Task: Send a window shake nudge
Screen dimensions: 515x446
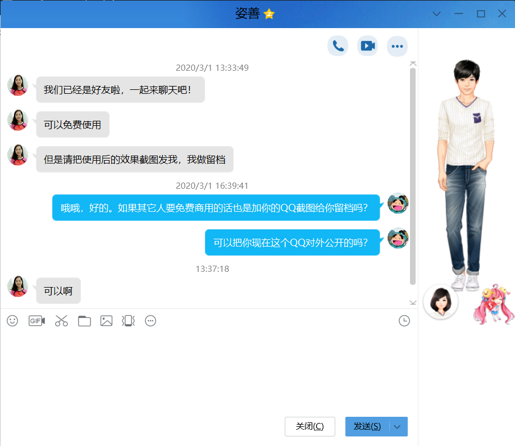Action: [x=128, y=321]
